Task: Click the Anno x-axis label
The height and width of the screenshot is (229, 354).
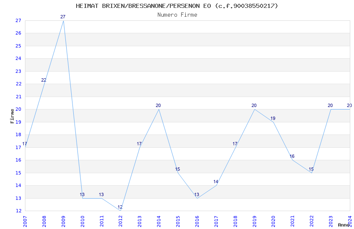Action: pos(344,225)
